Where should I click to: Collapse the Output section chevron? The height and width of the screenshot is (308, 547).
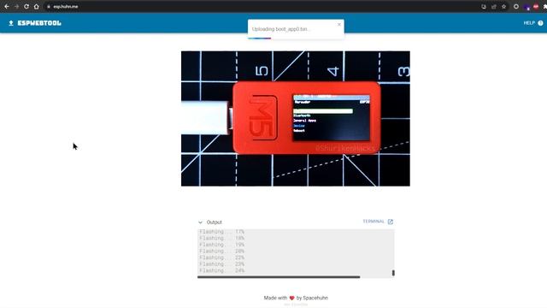[200, 222]
